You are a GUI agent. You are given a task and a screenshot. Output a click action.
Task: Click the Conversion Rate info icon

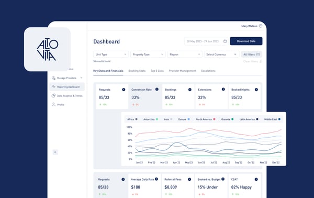tap(157, 89)
